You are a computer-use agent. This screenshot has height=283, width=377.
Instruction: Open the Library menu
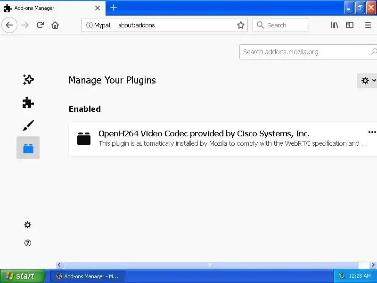335,25
